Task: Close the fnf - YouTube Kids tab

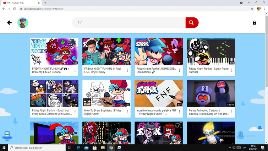Action: pyautogui.click(x=39, y=3)
